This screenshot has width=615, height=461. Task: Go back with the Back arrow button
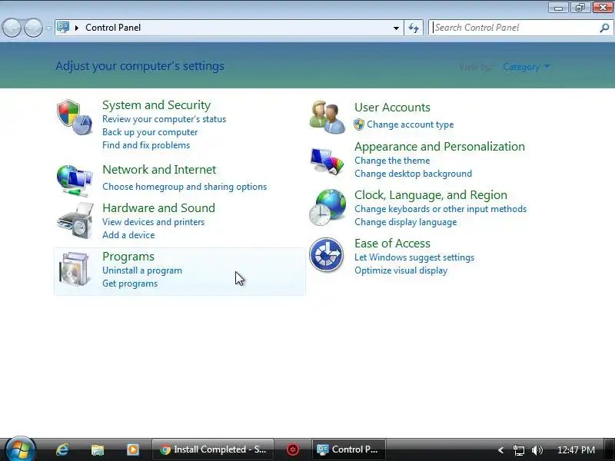click(12, 28)
